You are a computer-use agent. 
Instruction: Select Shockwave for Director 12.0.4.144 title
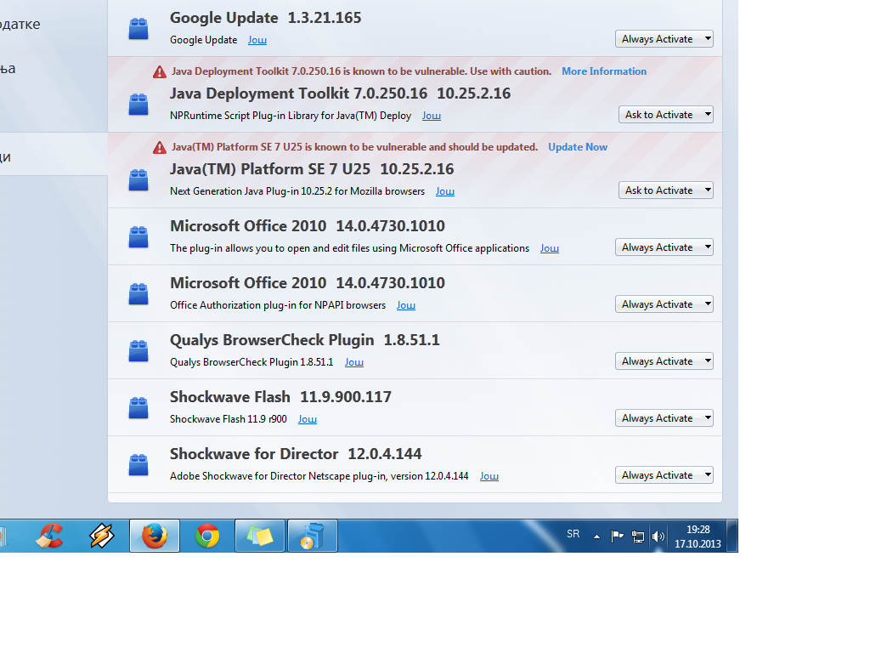[296, 454]
